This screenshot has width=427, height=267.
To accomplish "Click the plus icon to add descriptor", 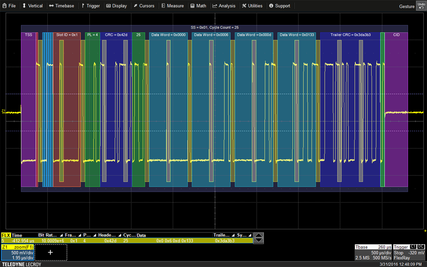I will [50, 252].
